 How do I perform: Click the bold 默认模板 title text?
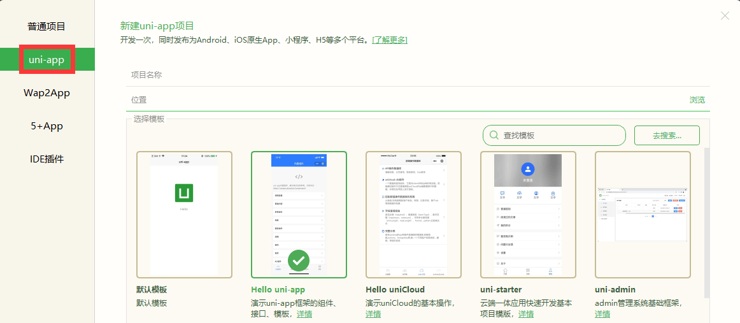tap(152, 289)
